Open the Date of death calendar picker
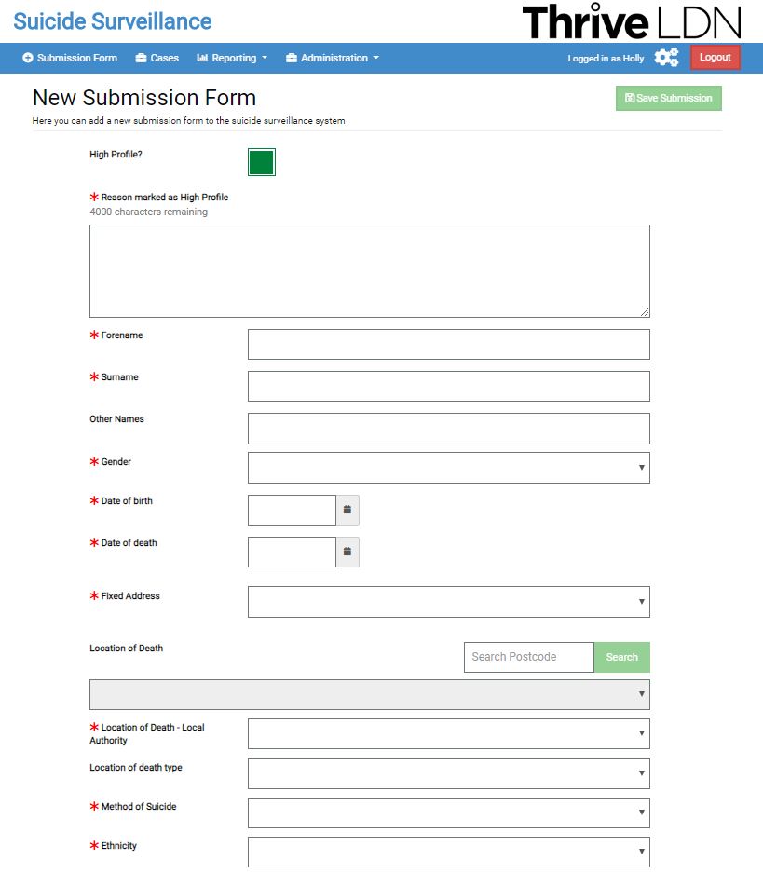 coord(347,552)
